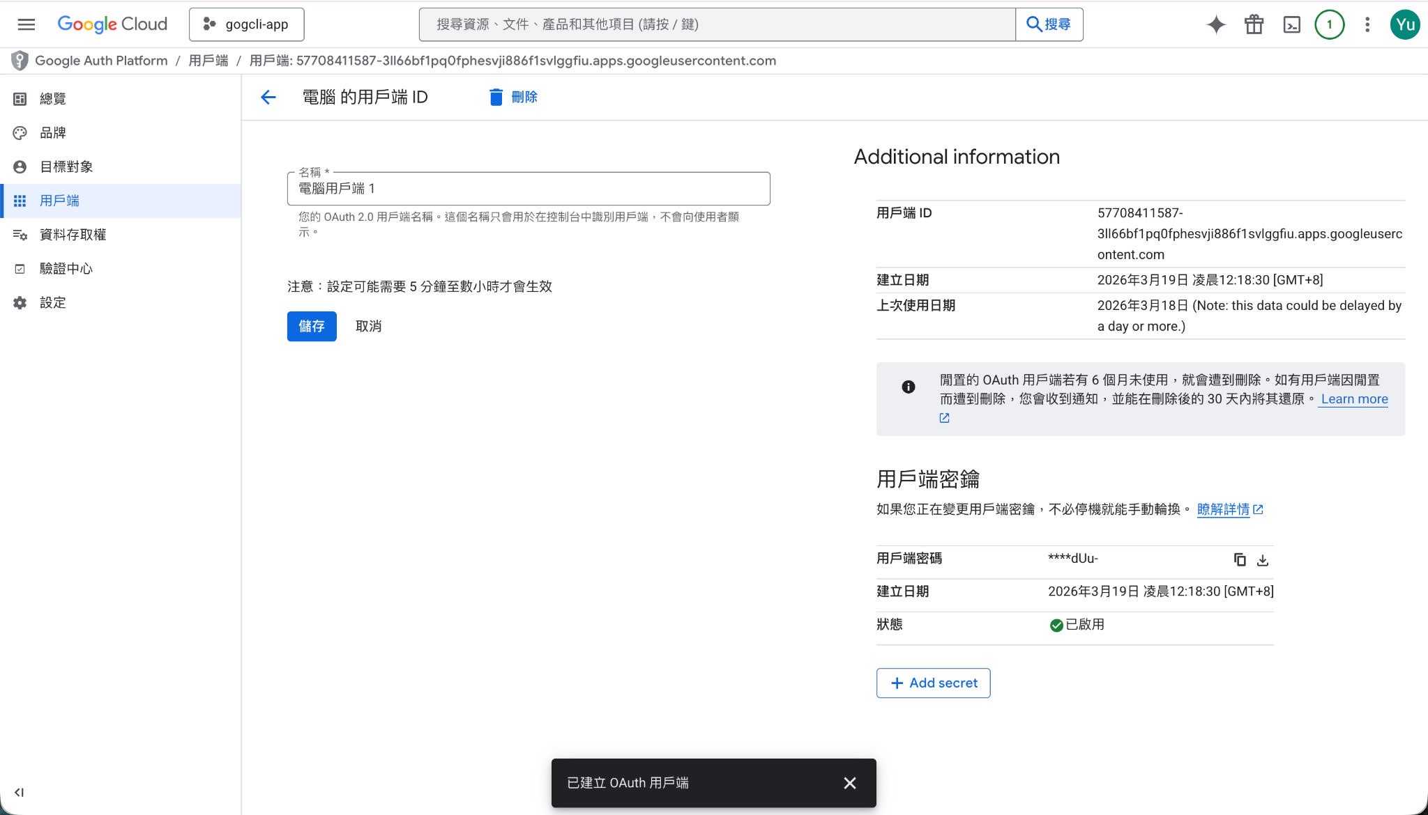The image size is (1428, 815).
Task: Activate Cloud Shell terminal icon
Action: (x=1291, y=24)
